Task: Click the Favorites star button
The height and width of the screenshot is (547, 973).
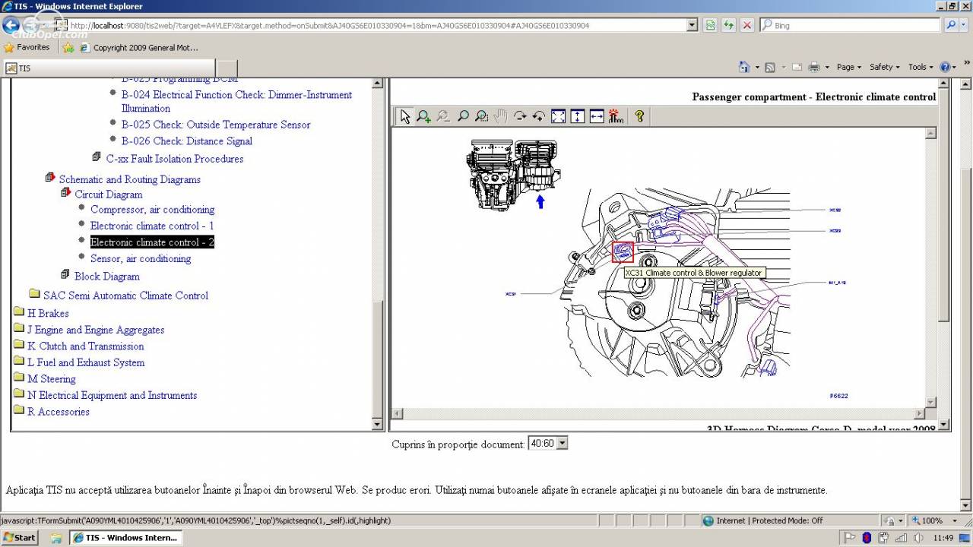Action: click(x=27, y=47)
